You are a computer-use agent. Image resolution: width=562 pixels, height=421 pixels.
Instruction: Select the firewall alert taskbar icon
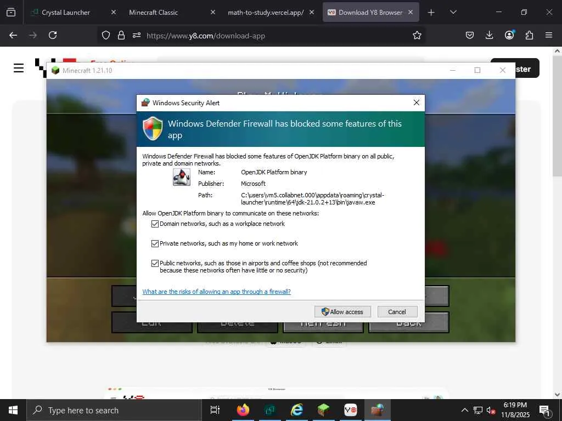pyautogui.click(x=377, y=410)
